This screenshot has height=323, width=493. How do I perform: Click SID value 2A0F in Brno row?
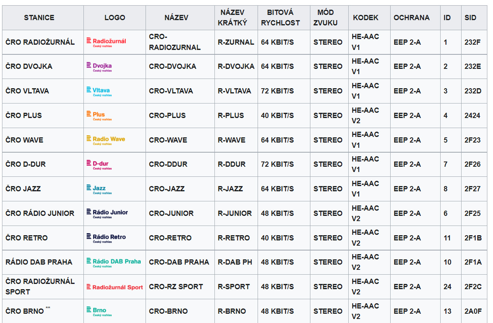472,311
